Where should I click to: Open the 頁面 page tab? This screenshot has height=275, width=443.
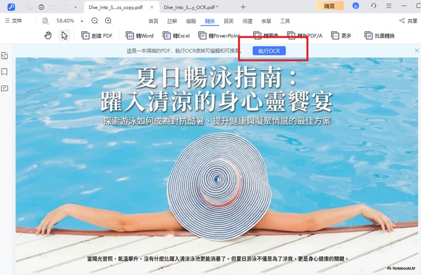coord(229,21)
